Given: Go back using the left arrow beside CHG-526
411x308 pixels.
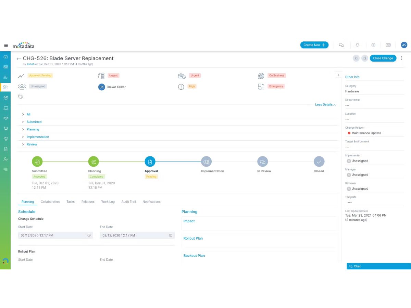Looking at the screenshot, I should 19,59.
